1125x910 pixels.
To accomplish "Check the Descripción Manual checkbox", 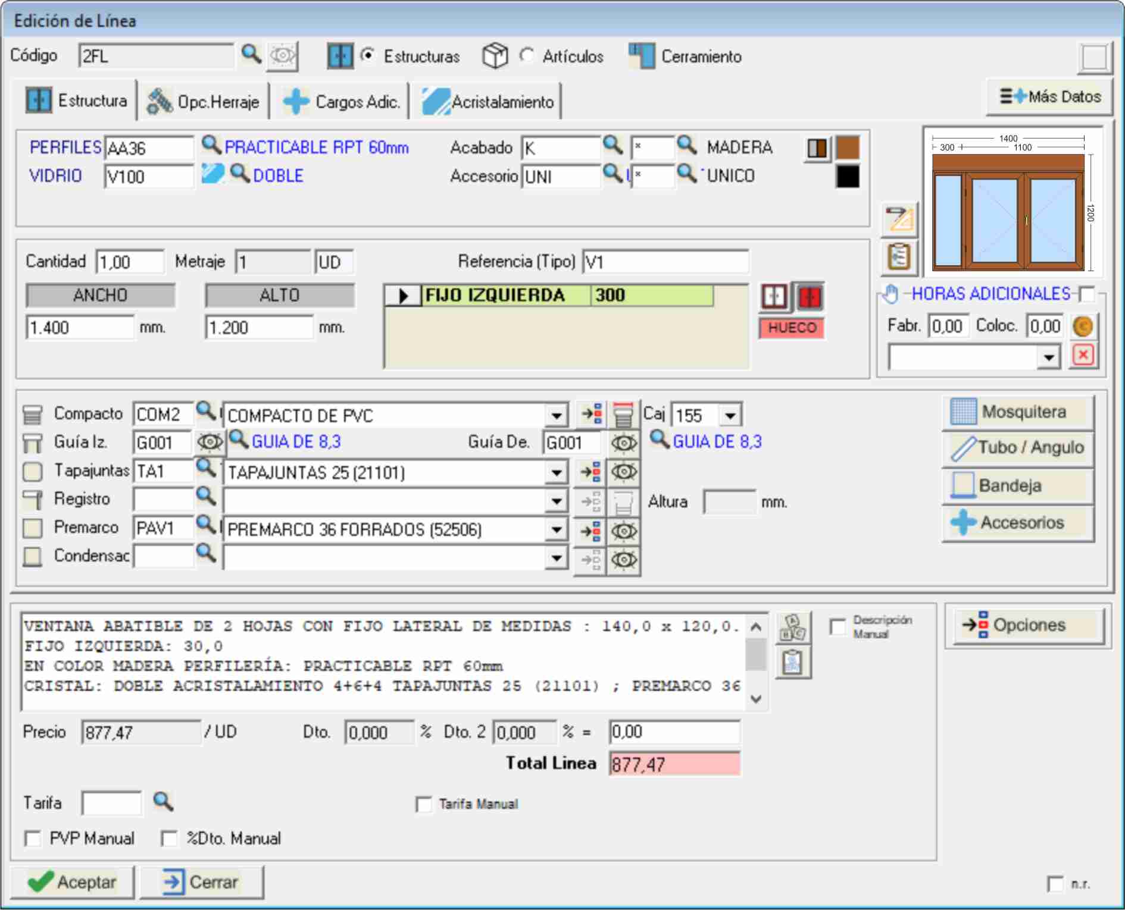I will [x=838, y=627].
